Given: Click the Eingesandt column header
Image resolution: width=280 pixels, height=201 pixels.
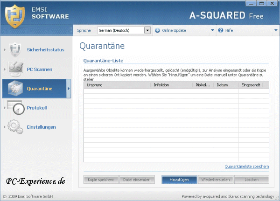Looking at the screenshot, I should (250, 85).
